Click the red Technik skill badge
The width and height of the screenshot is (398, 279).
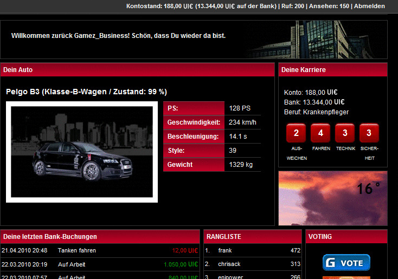point(345,133)
